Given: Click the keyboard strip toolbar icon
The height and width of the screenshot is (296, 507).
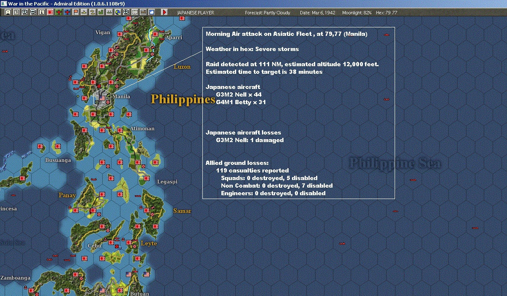Looking at the screenshot, I should point(143,13).
